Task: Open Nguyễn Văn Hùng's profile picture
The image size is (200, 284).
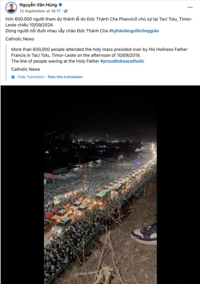Action: pos(11,8)
